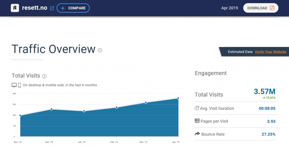Click the 3.57M total visits value

[x=264, y=91]
